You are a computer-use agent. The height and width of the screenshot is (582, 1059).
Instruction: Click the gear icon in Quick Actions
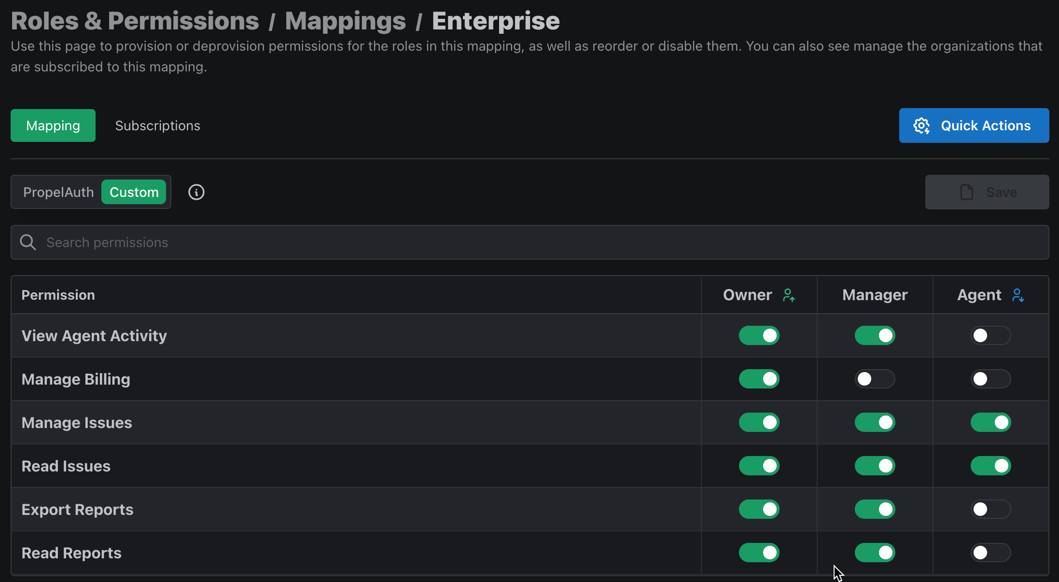(x=921, y=125)
